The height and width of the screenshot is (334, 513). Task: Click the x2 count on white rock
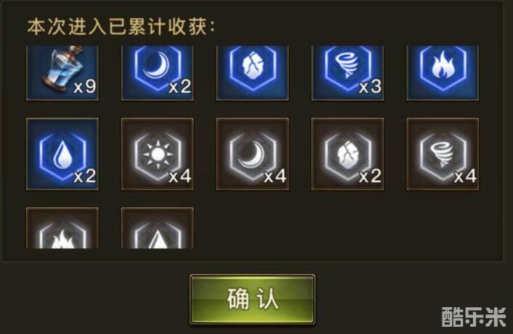(371, 176)
